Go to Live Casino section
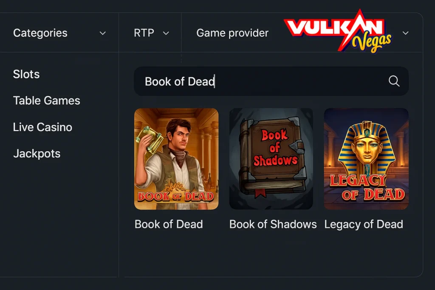Image resolution: width=435 pixels, height=290 pixels. click(x=42, y=127)
